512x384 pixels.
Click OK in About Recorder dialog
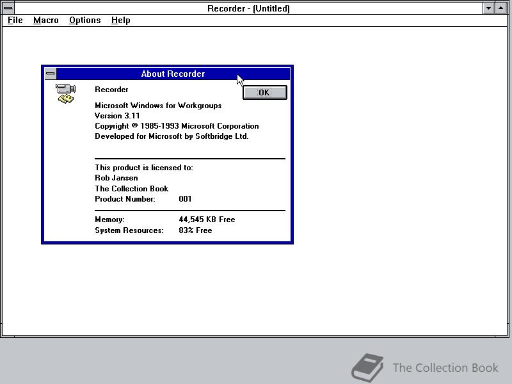pos(265,92)
